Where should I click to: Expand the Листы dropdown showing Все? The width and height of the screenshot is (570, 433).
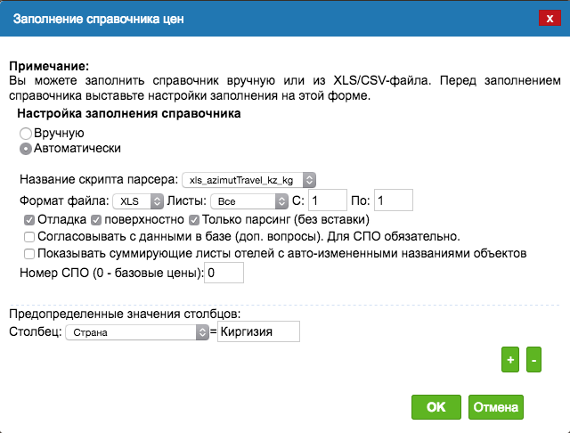pos(249,201)
